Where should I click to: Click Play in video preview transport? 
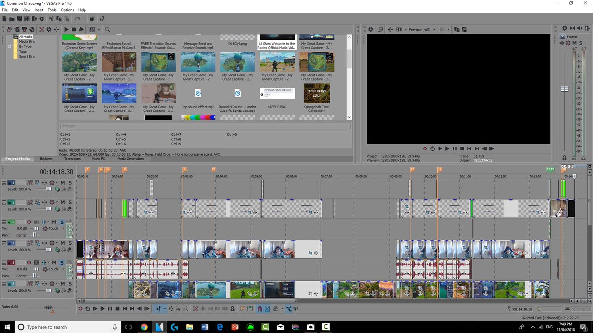tap(447, 148)
